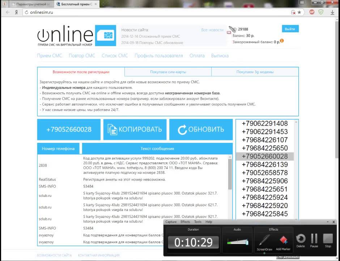Select number +79052658578 in the list
340x261 pixels.
coord(264,173)
